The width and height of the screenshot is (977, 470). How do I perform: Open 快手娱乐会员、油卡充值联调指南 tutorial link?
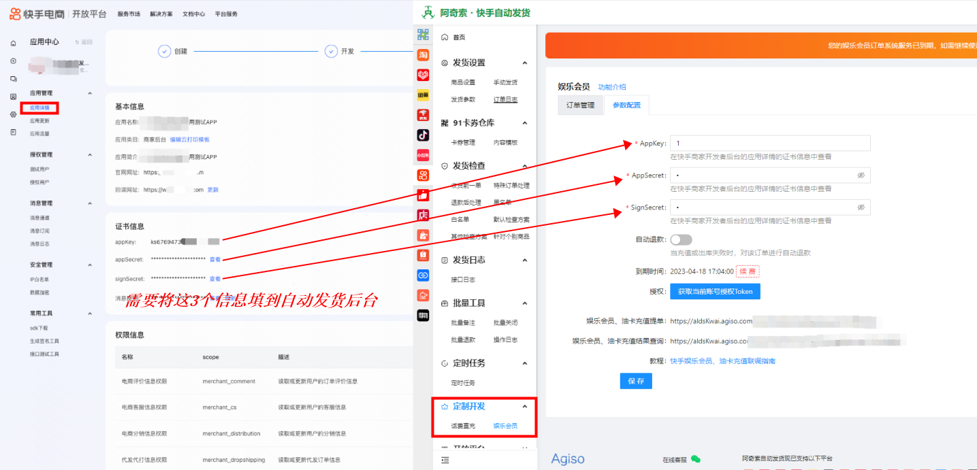point(722,361)
